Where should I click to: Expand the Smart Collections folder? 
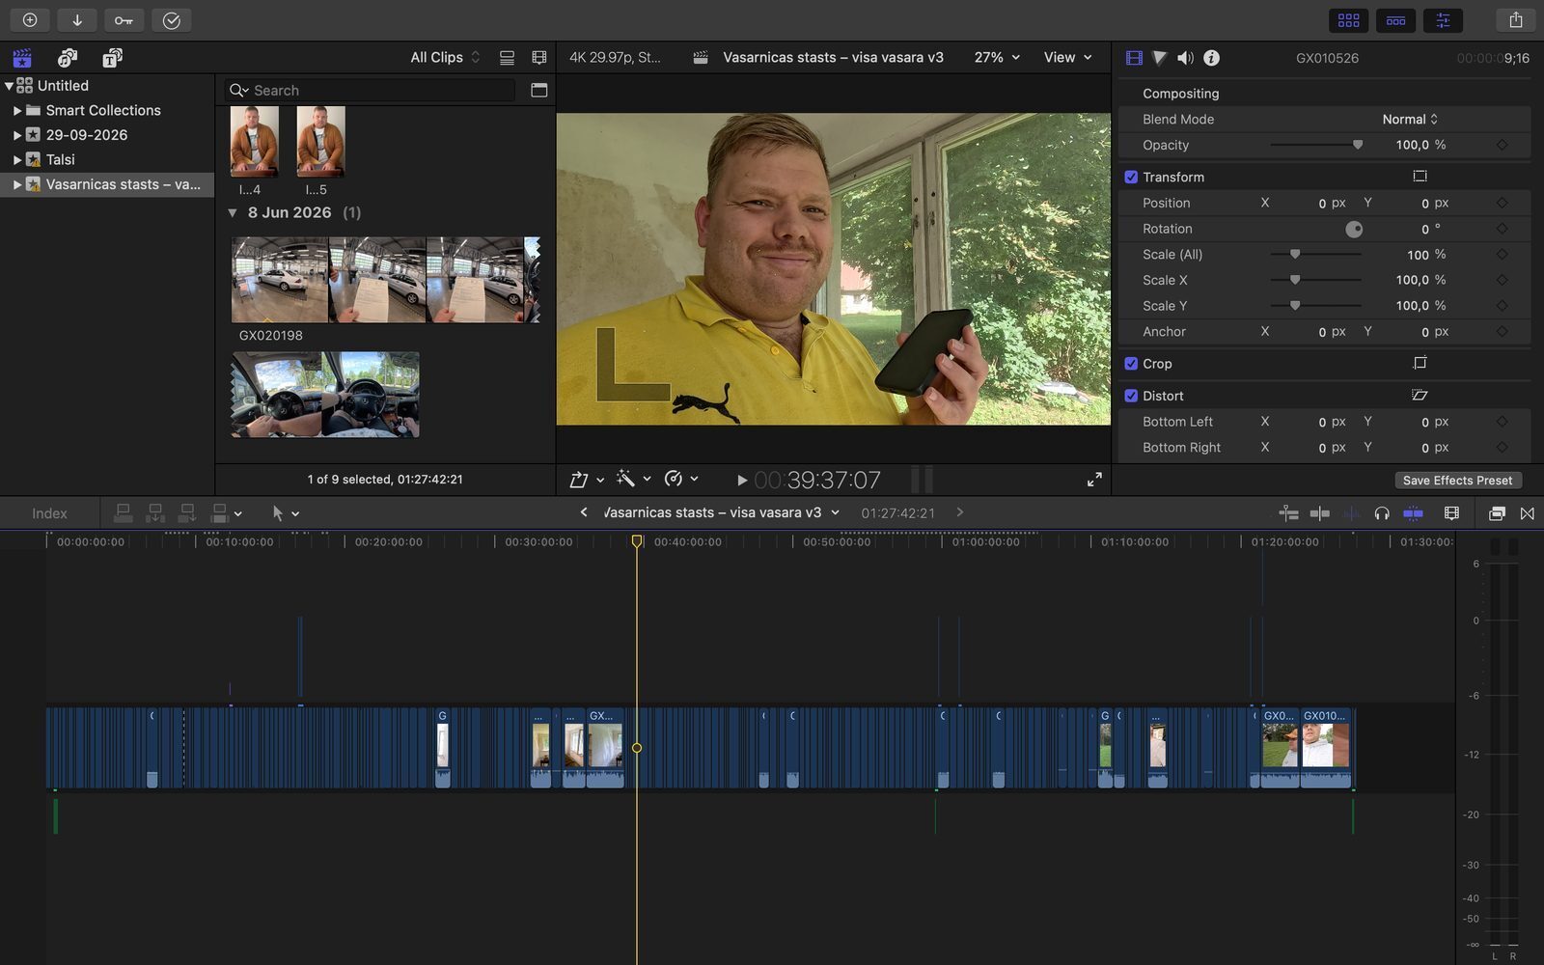17,111
